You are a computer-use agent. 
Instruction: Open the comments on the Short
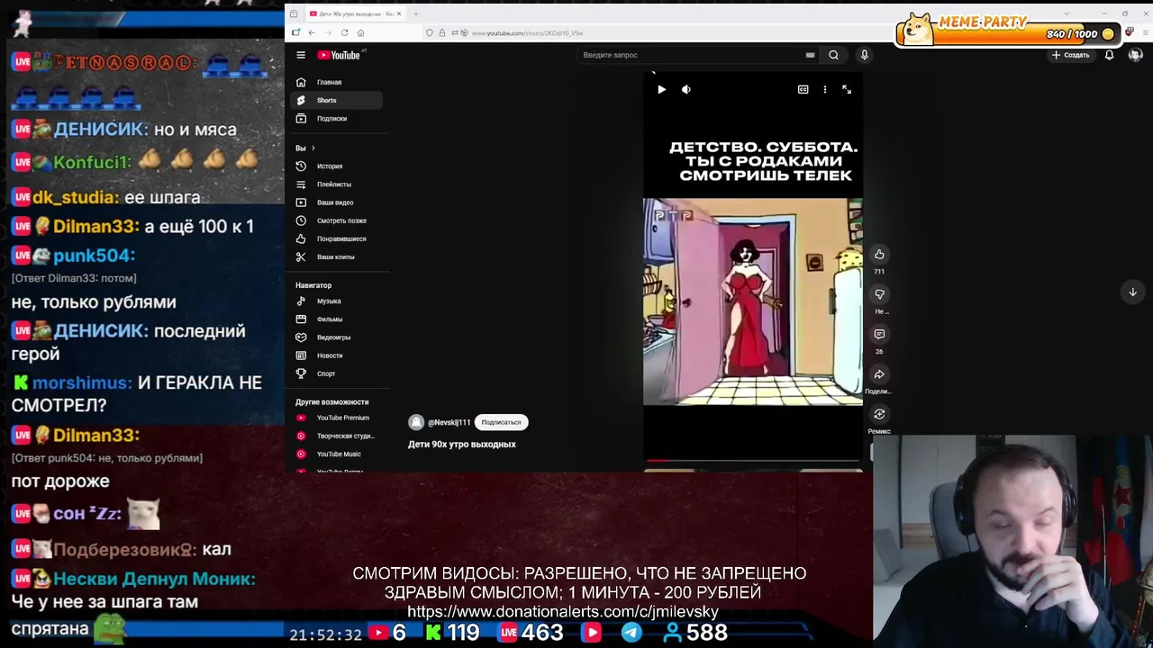pos(879,334)
